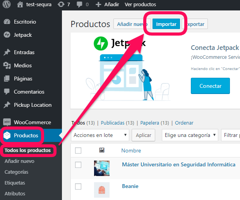Click the plus icon next to Añadir
Viewport: 240px width, 200px height.
pos(98,4)
